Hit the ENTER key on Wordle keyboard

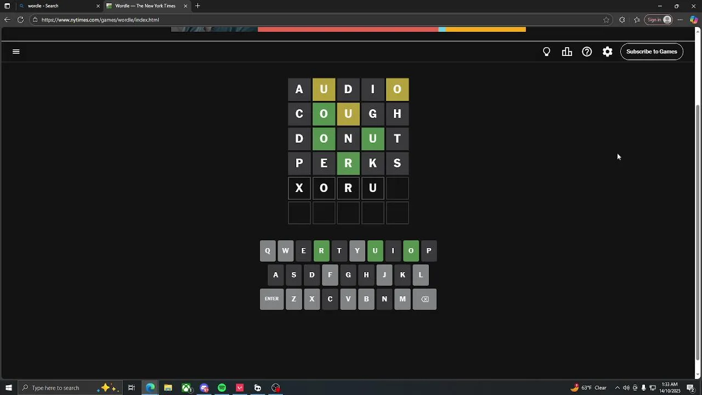pos(272,299)
